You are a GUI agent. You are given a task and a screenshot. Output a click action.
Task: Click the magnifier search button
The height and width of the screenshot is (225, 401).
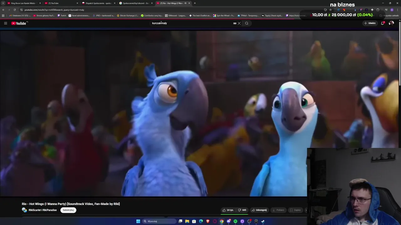pos(247,23)
